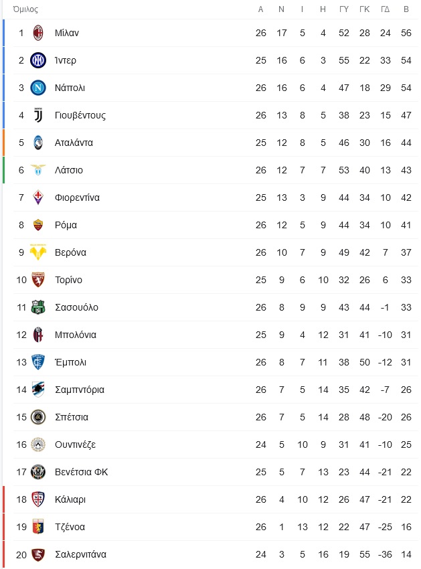
Task: Click the Όμιλος column header
Action: point(25,9)
